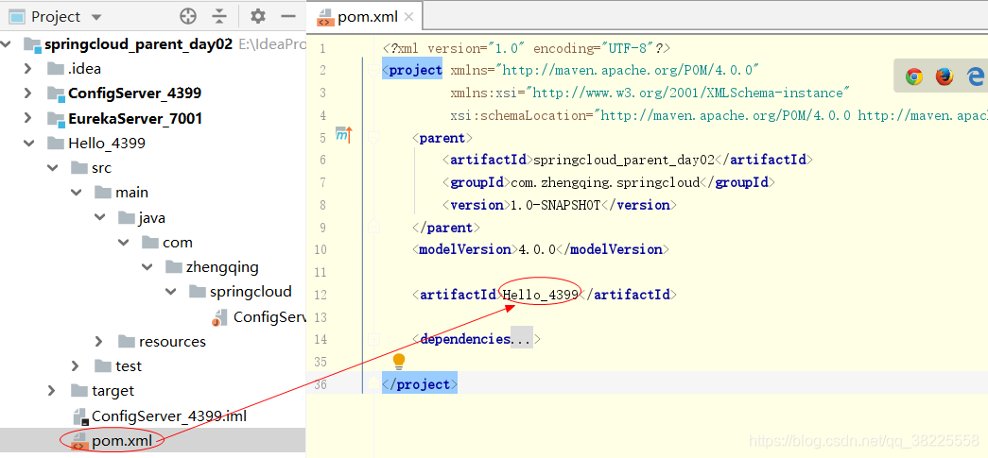Open in Chrome browser icon
The image size is (988, 458).
[914, 76]
